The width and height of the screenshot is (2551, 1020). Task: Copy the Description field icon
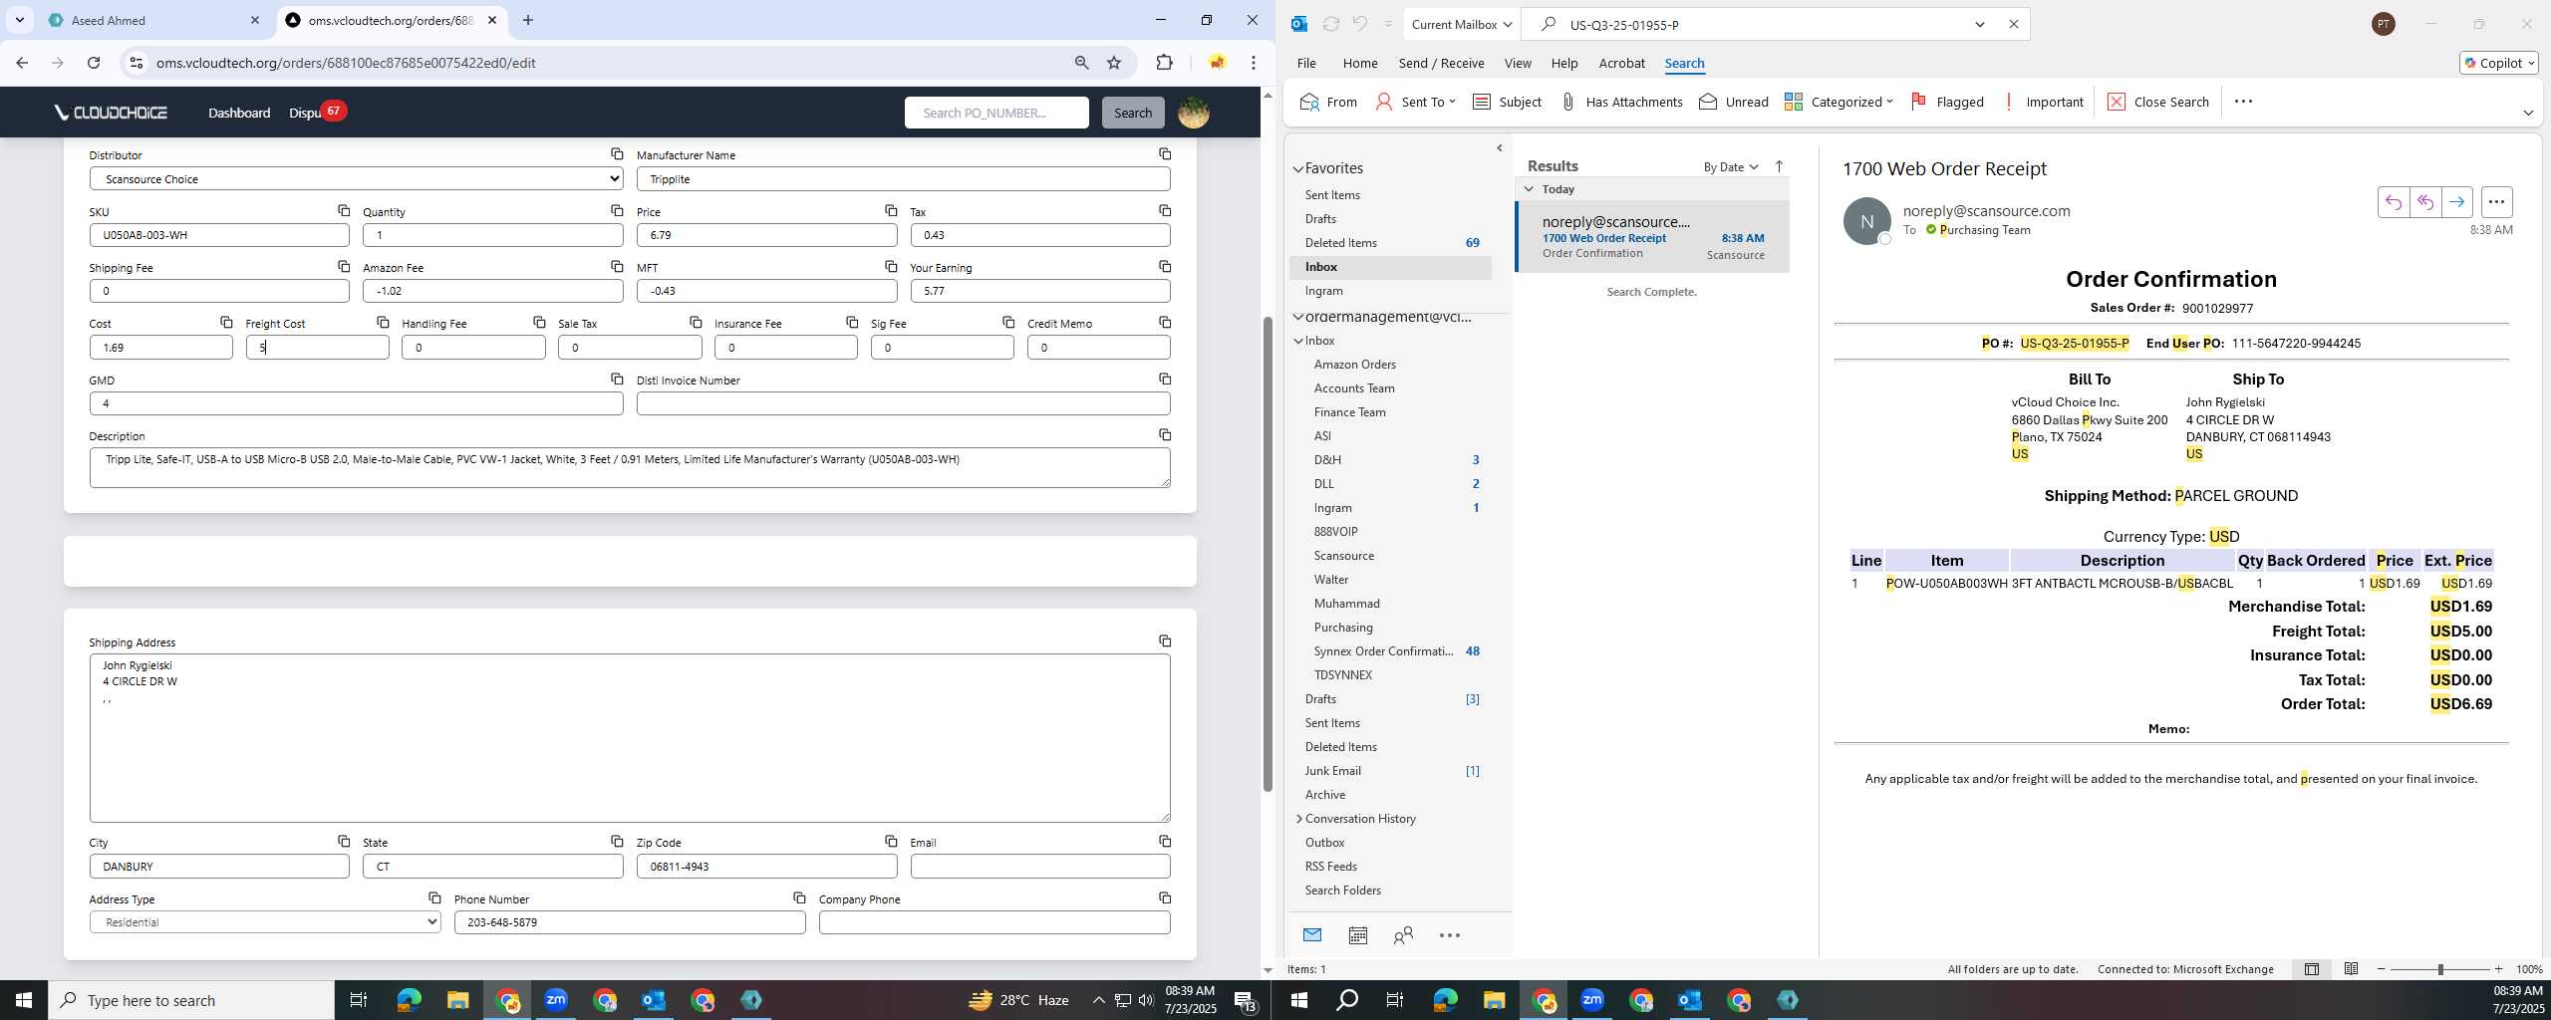1165,434
